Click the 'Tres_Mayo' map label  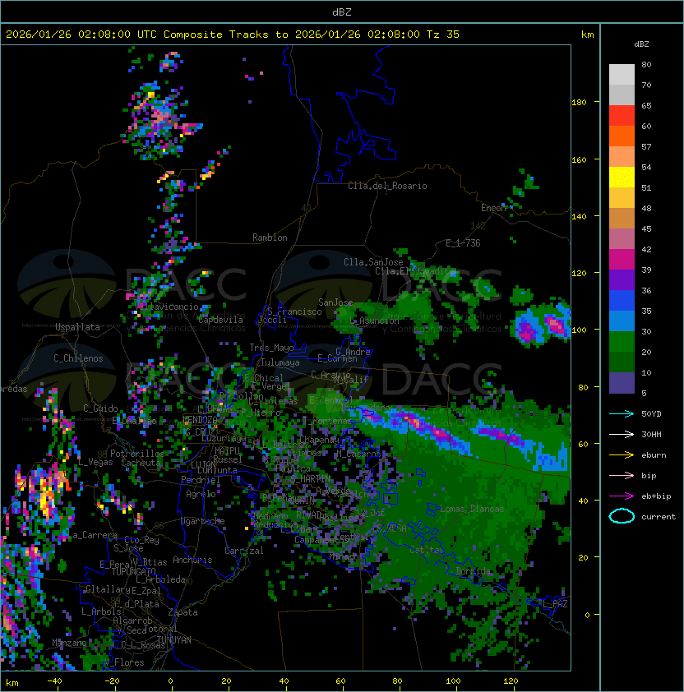click(271, 348)
